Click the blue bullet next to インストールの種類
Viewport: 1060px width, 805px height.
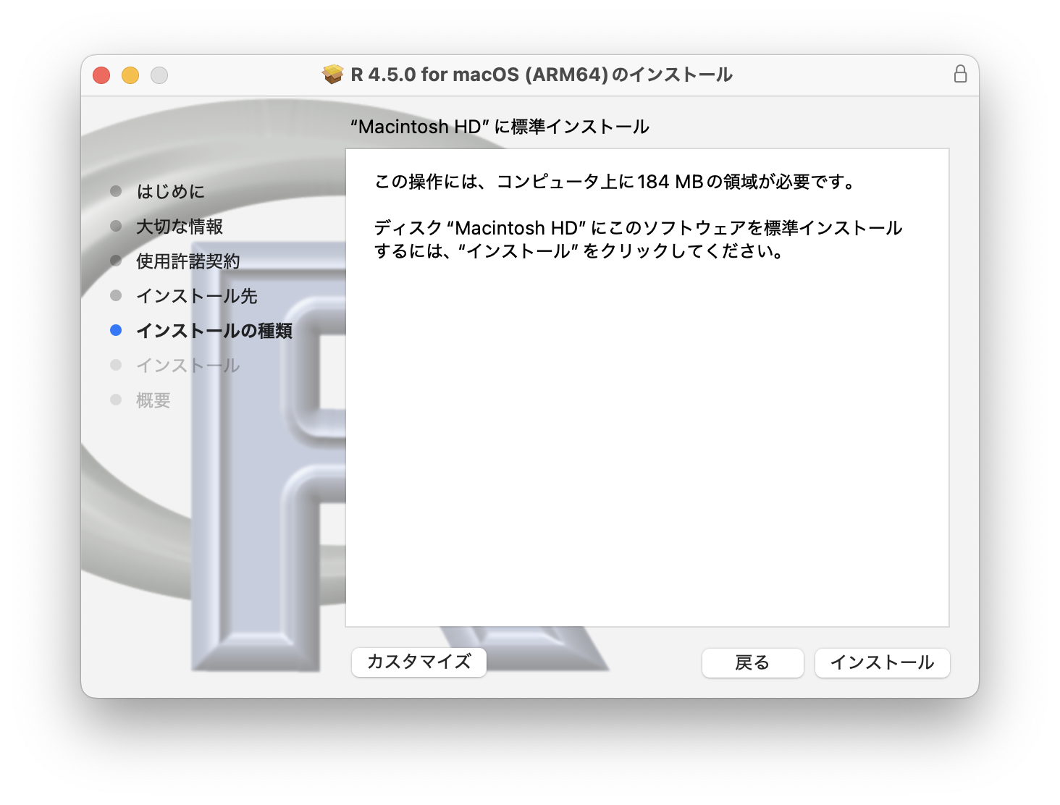pos(116,330)
